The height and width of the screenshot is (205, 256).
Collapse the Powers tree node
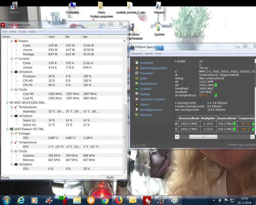coord(12,41)
